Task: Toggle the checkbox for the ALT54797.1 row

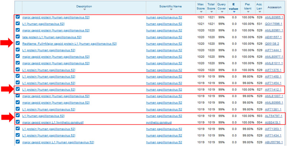Action: pyautogui.click(x=18, y=115)
